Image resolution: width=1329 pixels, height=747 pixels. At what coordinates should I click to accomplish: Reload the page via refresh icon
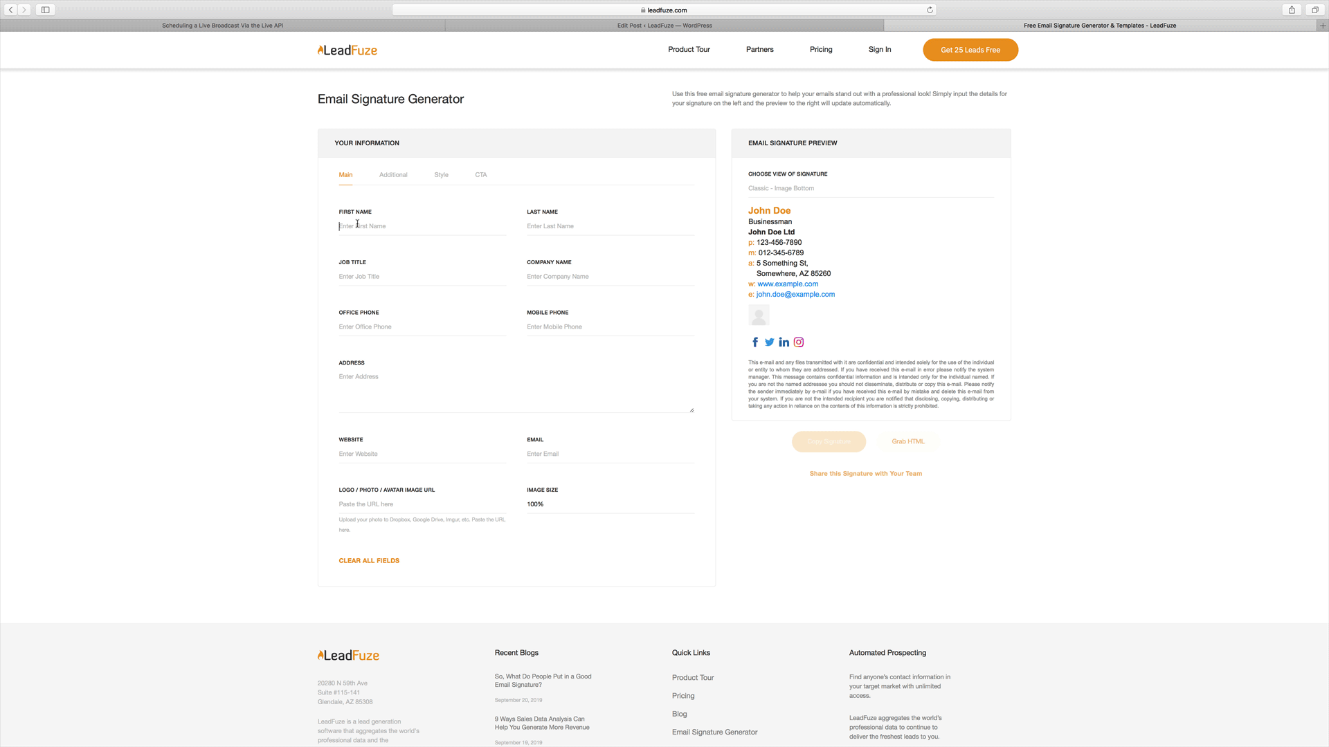930,10
